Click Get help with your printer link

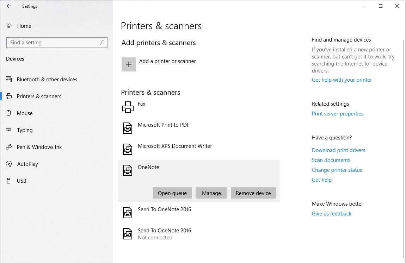(342, 80)
